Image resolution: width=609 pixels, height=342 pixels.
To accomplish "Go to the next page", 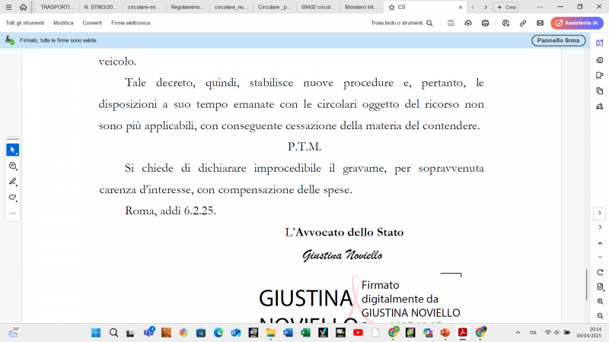I will click(x=600, y=257).
